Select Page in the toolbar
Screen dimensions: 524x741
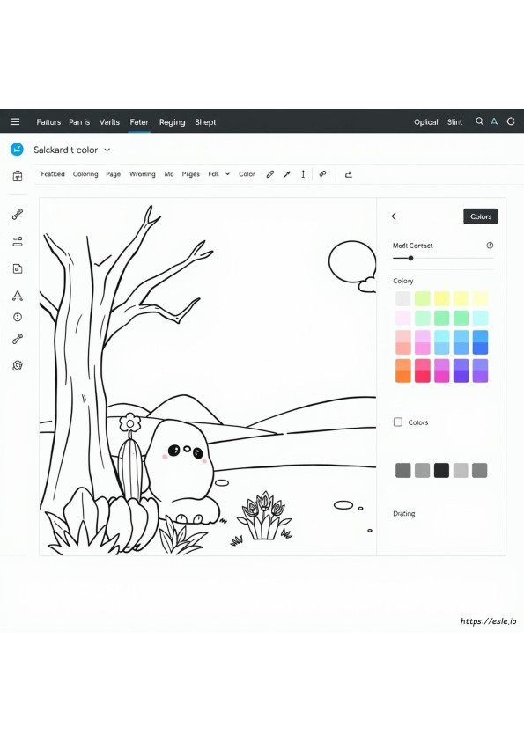tap(113, 174)
